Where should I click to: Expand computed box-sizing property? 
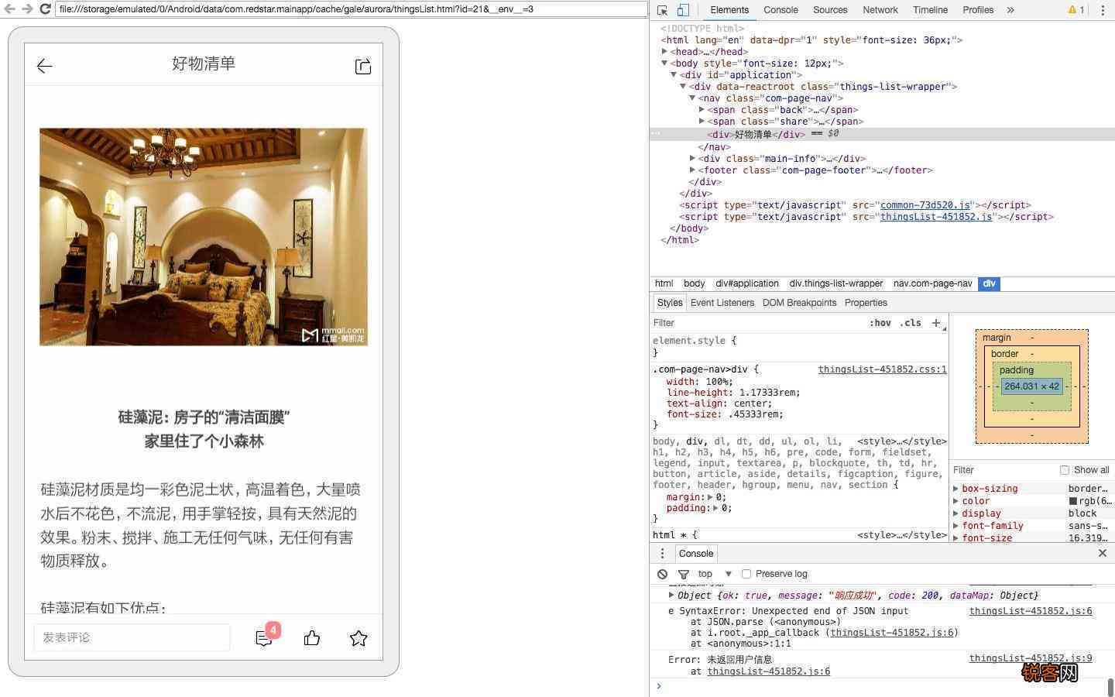pyautogui.click(x=955, y=489)
